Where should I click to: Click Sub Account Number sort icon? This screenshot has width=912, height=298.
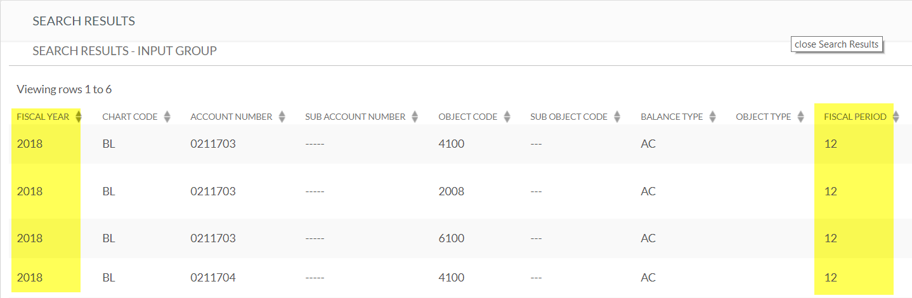click(x=415, y=117)
